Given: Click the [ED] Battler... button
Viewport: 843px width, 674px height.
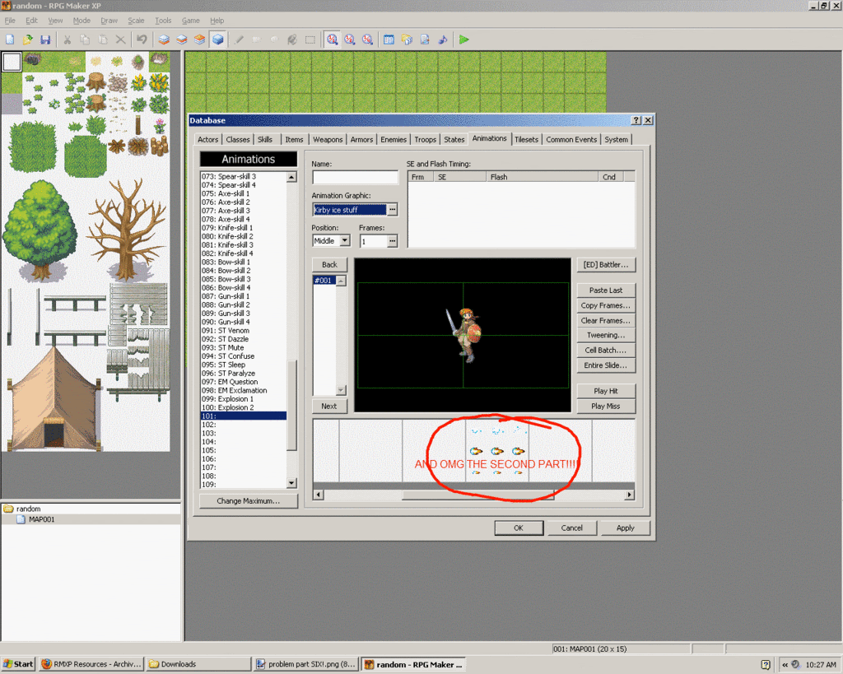Looking at the screenshot, I should (x=606, y=264).
